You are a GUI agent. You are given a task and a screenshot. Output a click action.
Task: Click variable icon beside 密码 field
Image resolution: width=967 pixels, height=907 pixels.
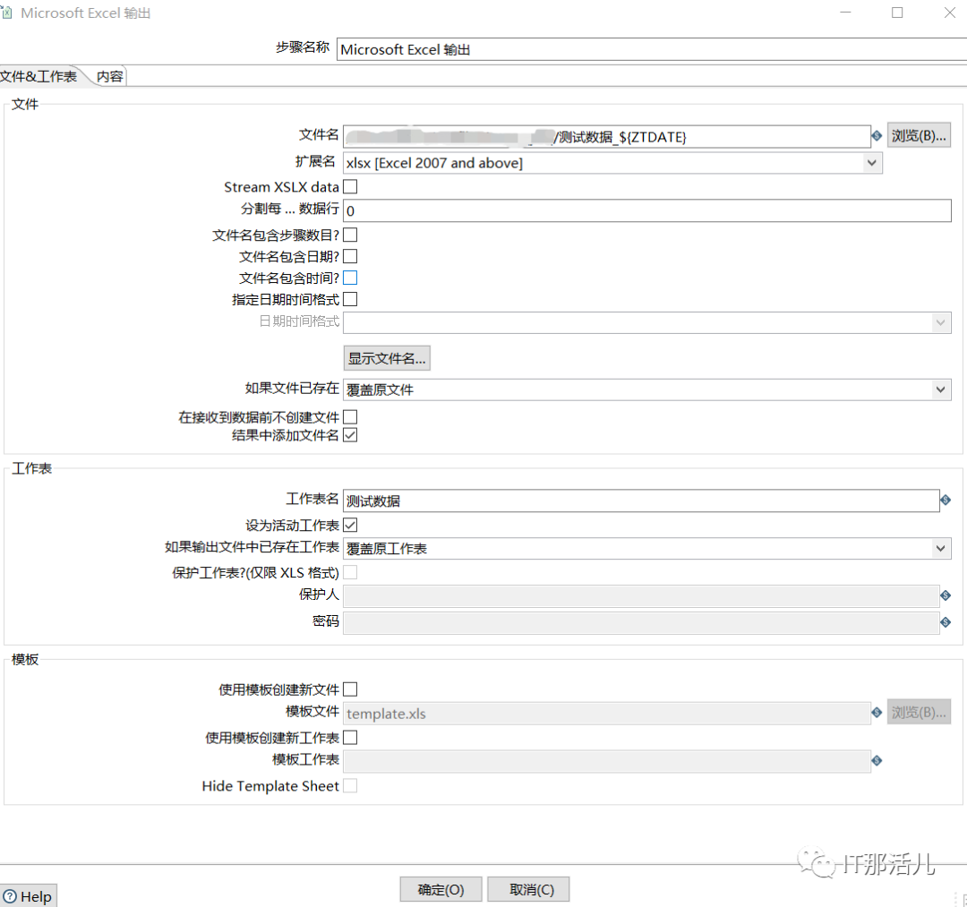coord(946,623)
